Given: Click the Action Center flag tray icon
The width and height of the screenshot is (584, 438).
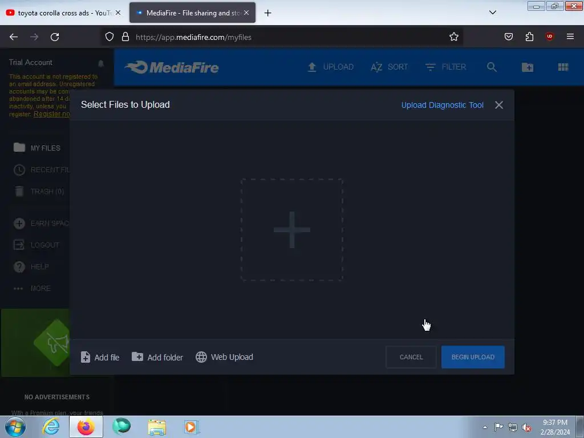Looking at the screenshot, I should (x=498, y=427).
